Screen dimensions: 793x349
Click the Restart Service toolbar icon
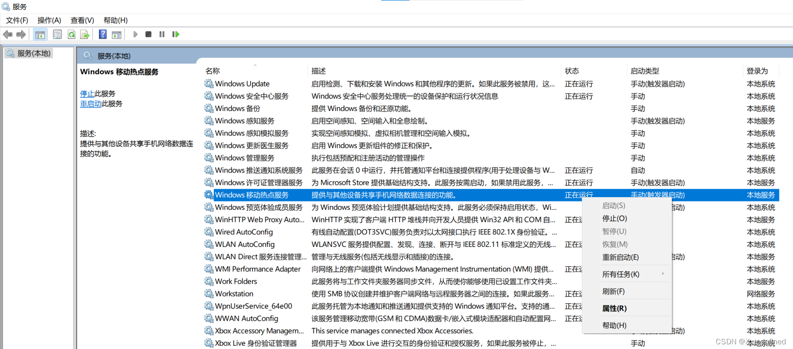click(x=176, y=34)
